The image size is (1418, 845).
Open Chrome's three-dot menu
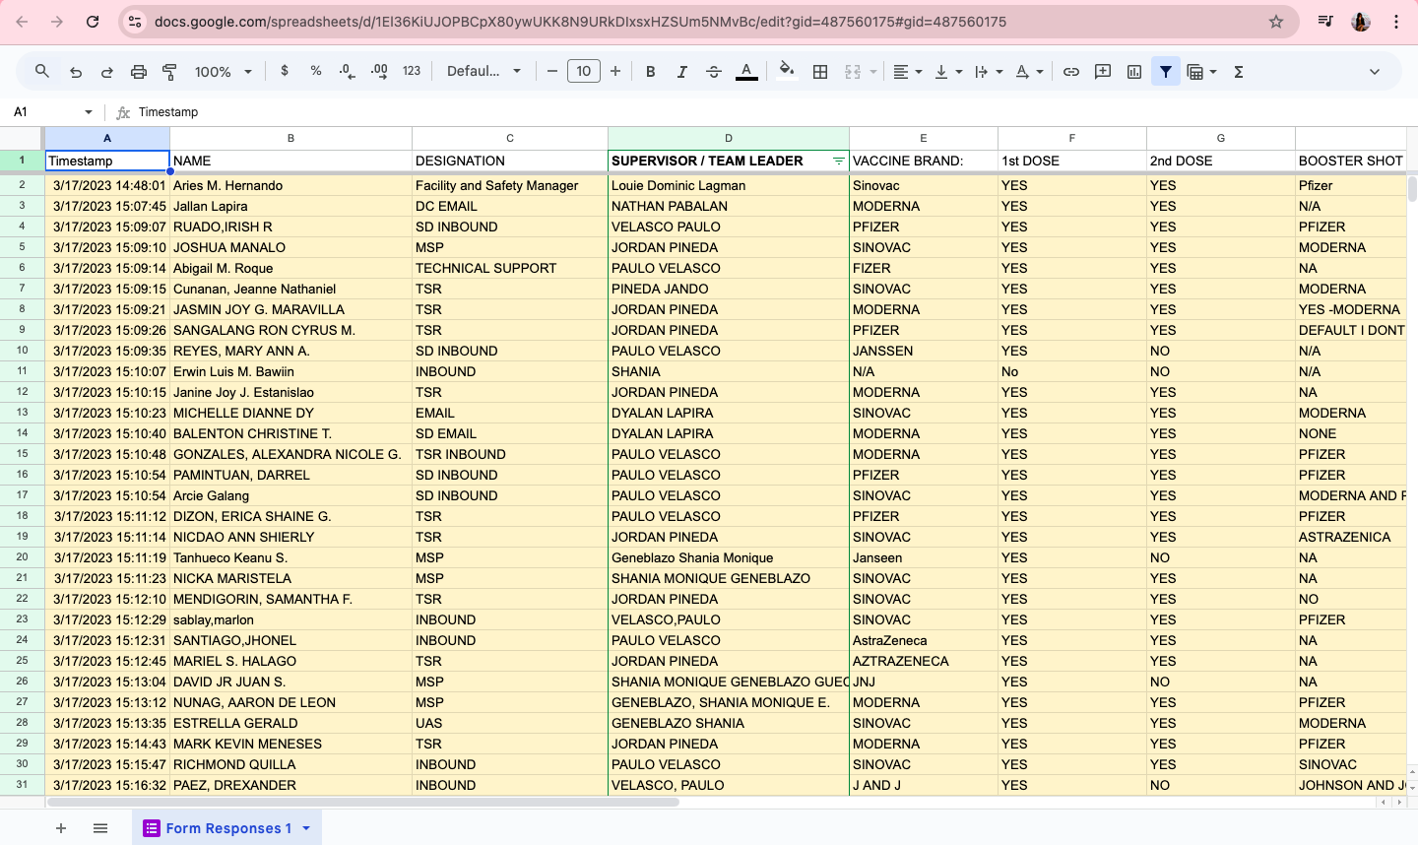pos(1396,22)
